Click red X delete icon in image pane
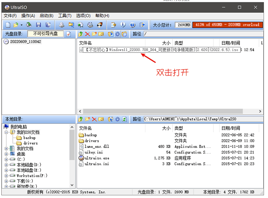This screenshot has height=198, width=268. pos(87,34)
